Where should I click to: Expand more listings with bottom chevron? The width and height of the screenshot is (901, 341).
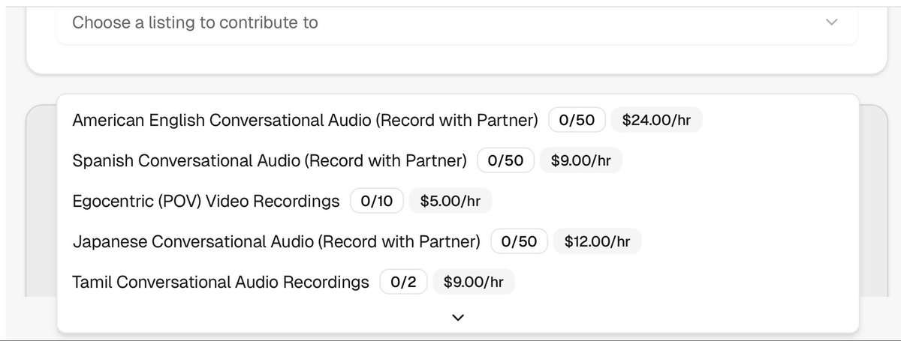pos(458,318)
